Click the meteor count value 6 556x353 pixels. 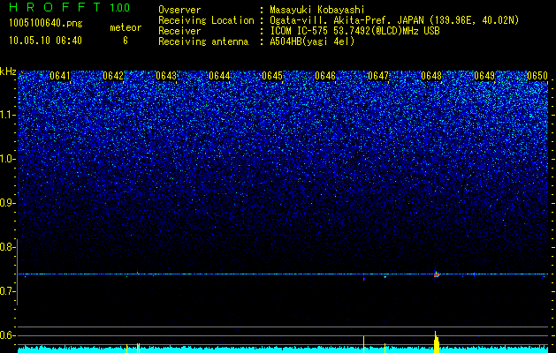click(126, 41)
